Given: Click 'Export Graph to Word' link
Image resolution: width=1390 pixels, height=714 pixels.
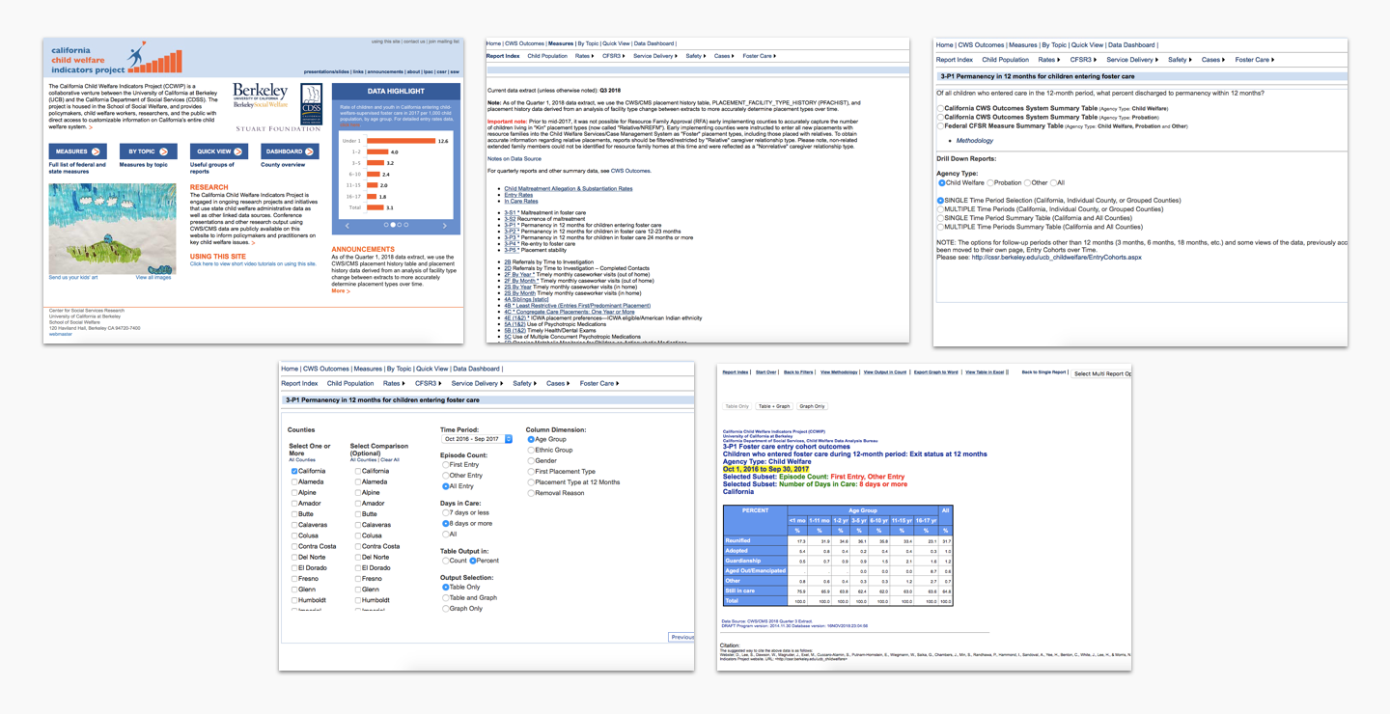Looking at the screenshot, I should (936, 371).
